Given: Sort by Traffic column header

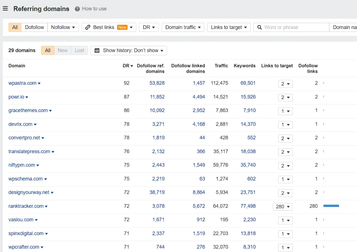Looking at the screenshot, I should (x=221, y=66).
